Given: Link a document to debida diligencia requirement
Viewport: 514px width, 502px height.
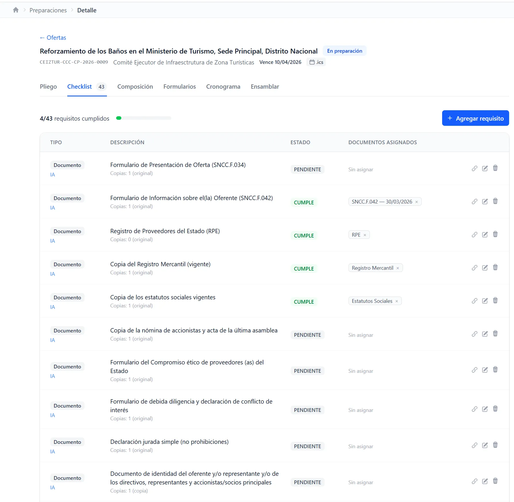Looking at the screenshot, I should tap(475, 409).
